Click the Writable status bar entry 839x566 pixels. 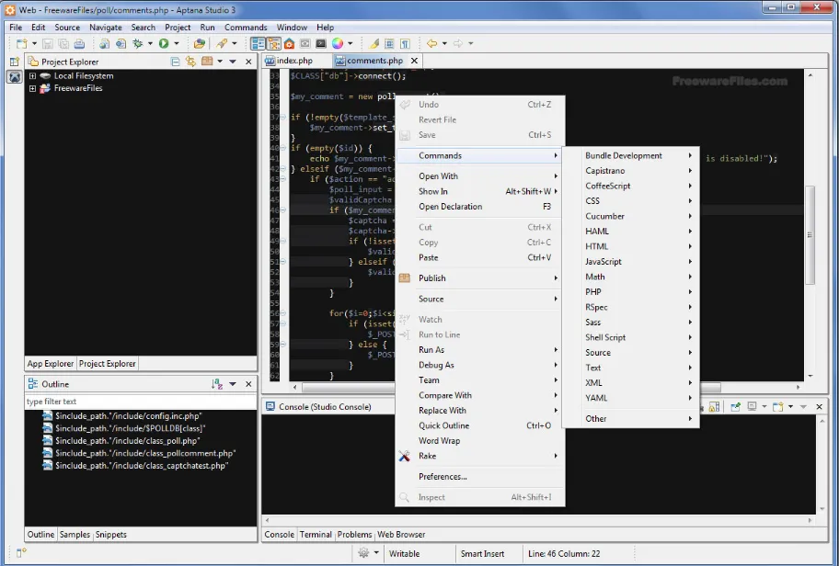point(405,554)
